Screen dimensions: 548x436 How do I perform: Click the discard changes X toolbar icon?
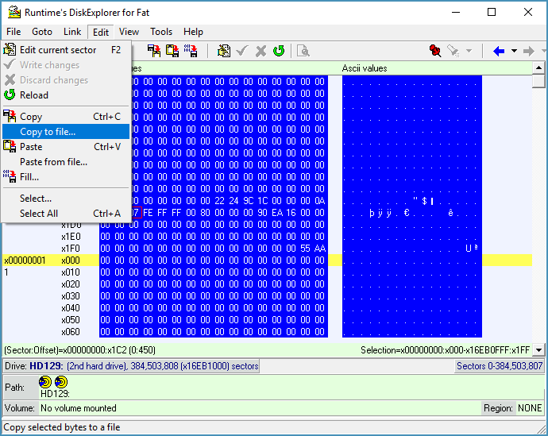pyautogui.click(x=260, y=51)
